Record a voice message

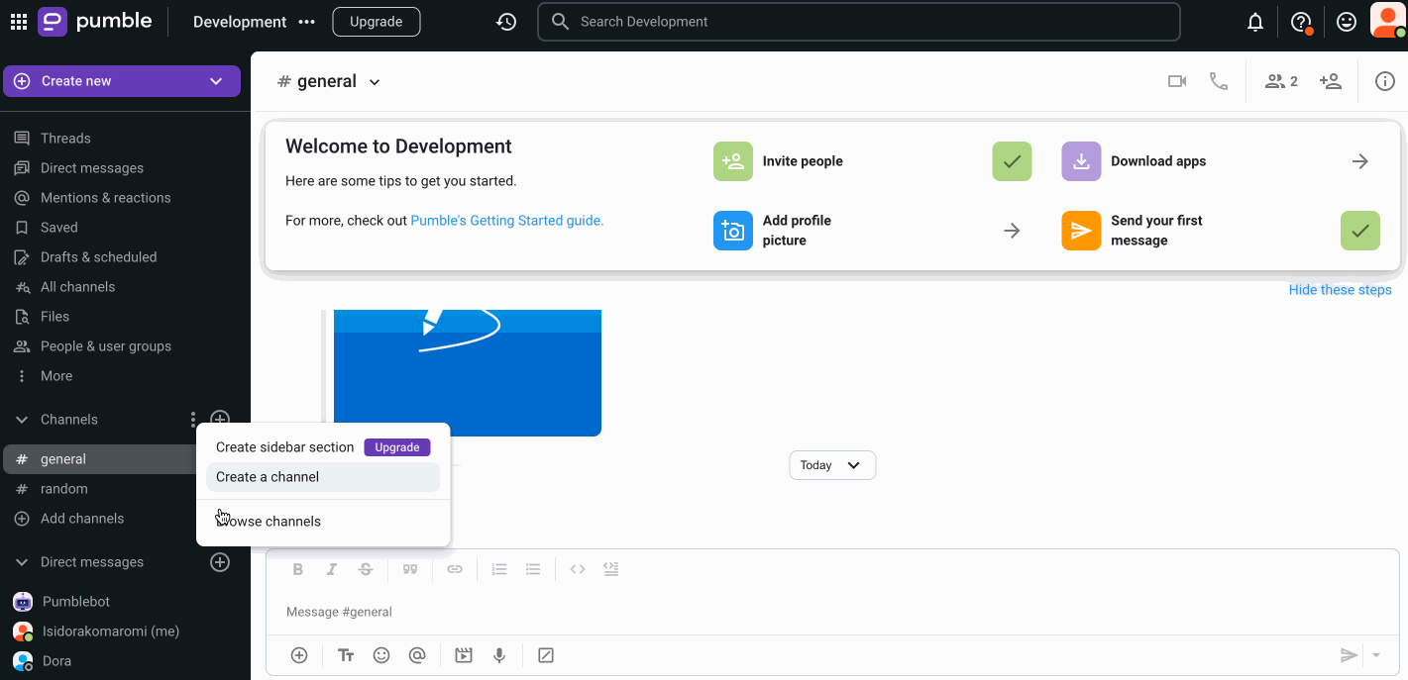click(499, 655)
